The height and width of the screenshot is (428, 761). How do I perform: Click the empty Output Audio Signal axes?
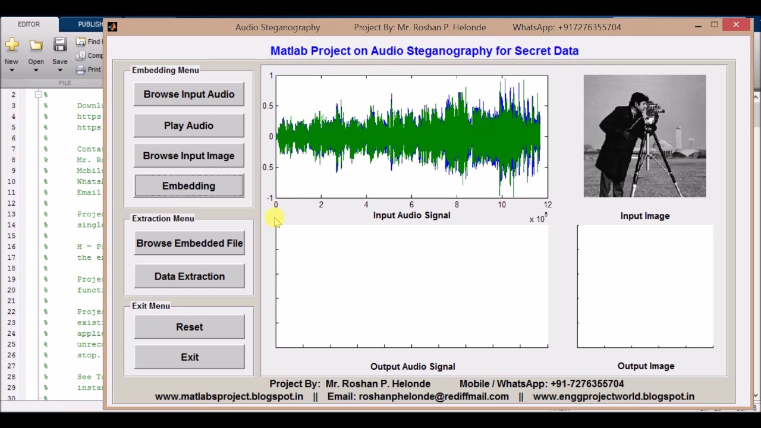coord(411,286)
